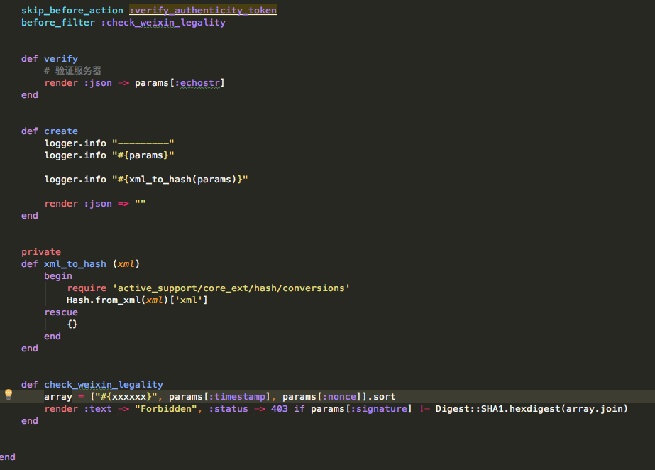Click the lightbulb intention icon in gutter
The height and width of the screenshot is (470, 655).
9,394
